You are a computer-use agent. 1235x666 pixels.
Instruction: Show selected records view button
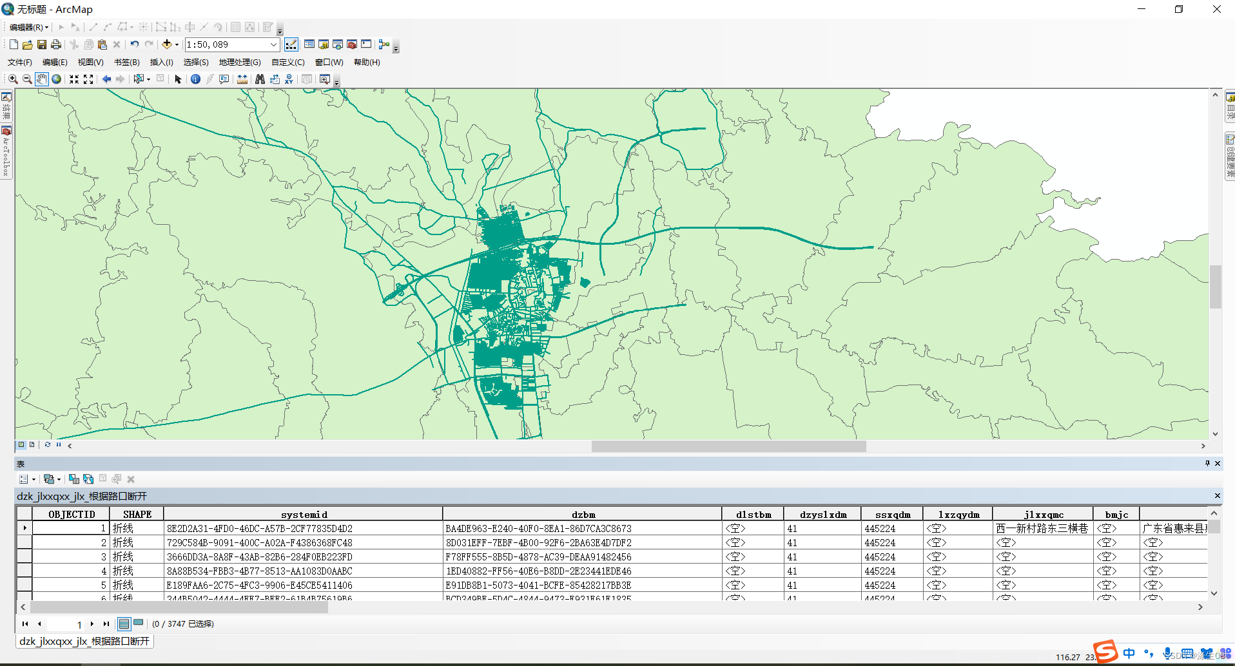(x=138, y=623)
